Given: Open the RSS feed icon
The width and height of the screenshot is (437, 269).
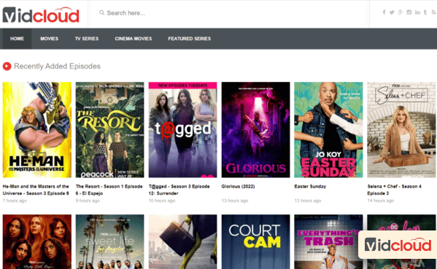Looking at the screenshot, I should pyautogui.click(x=433, y=12).
